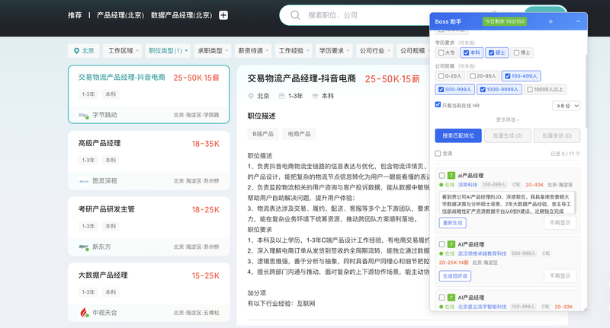
Task: Click 批量生成 (0) button
Action: click(507, 135)
